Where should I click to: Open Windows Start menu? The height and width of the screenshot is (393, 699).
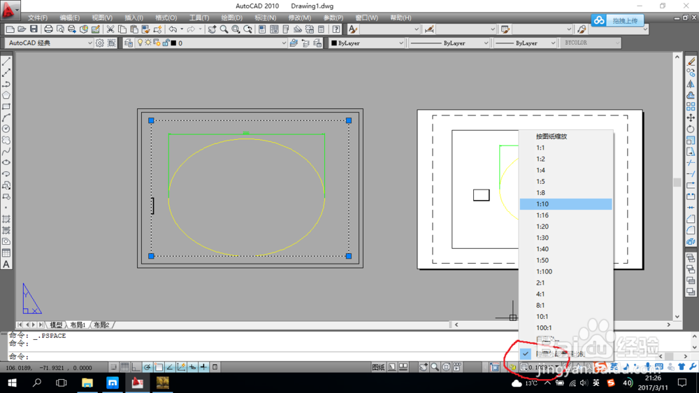coord(12,383)
